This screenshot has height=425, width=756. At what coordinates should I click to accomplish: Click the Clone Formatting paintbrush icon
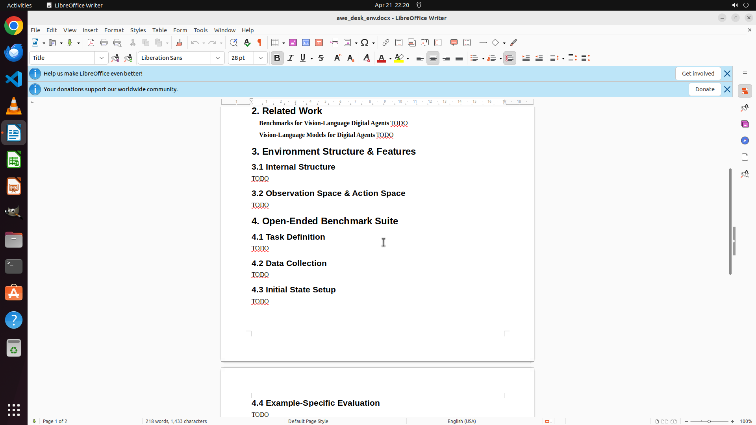pyautogui.click(x=179, y=42)
